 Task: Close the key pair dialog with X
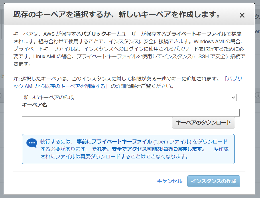tap(242, 15)
